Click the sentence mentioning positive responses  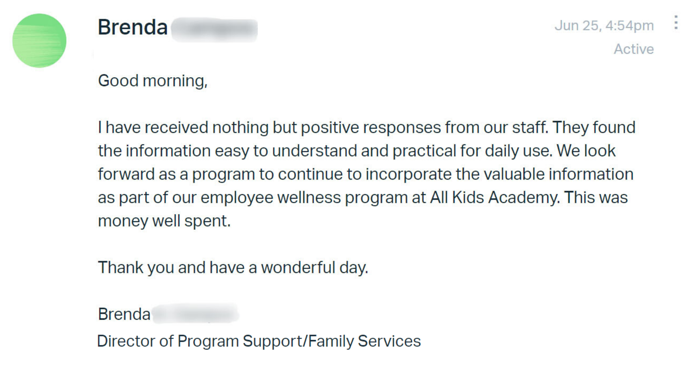pos(323,128)
